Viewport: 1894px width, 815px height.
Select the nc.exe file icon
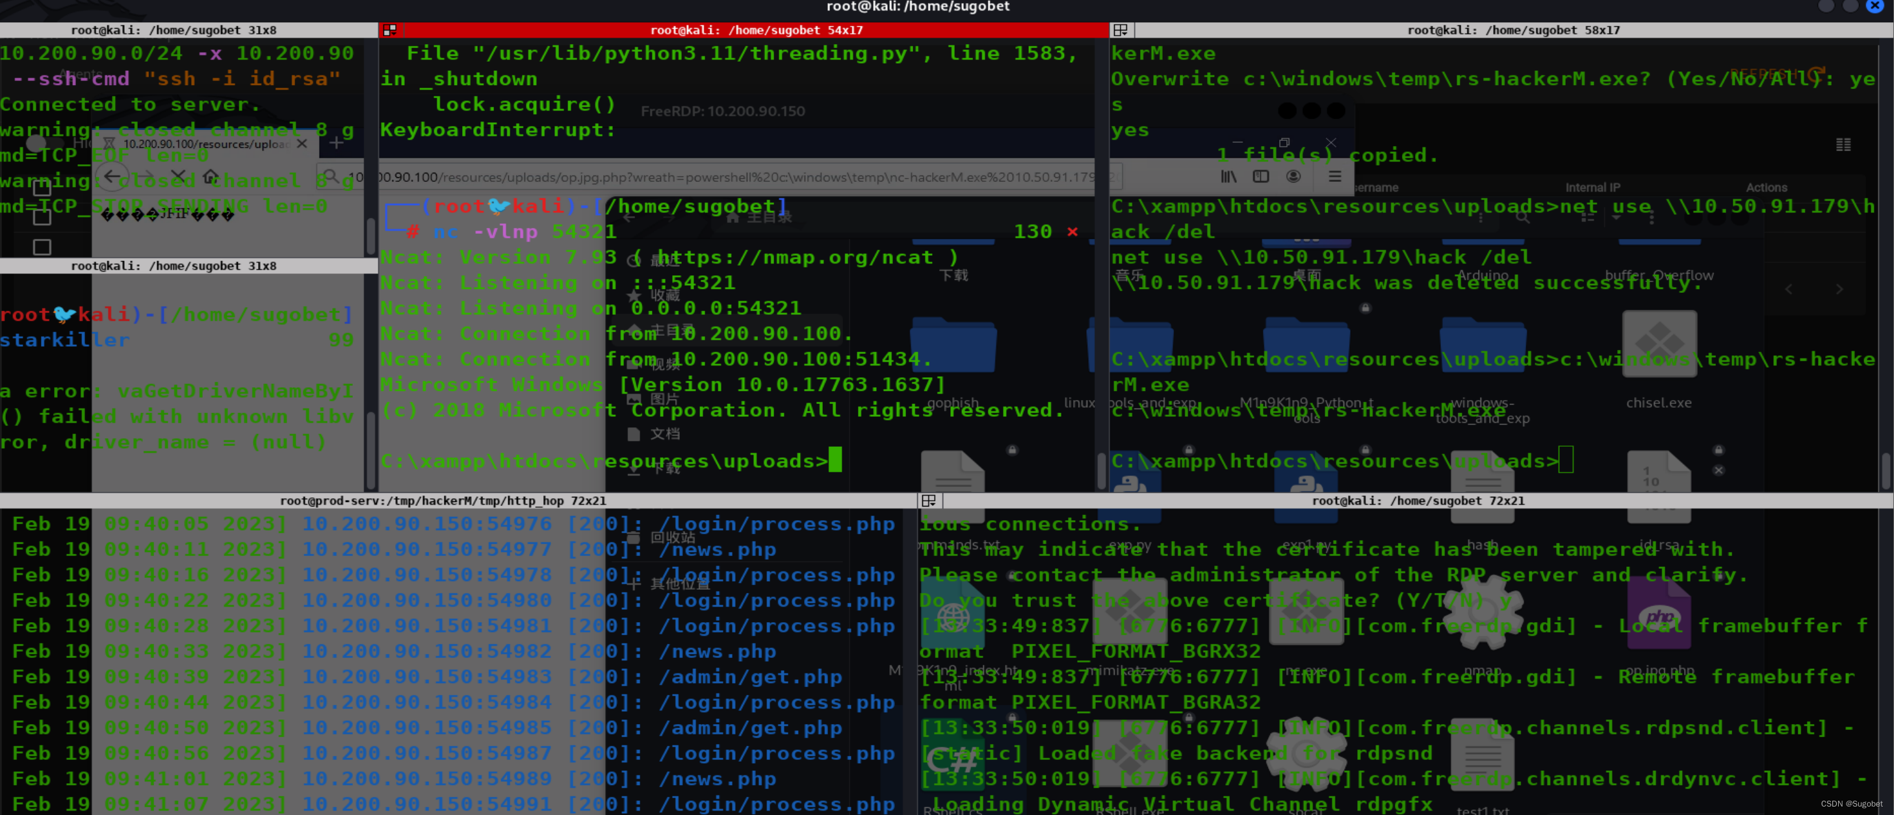coord(1306,610)
